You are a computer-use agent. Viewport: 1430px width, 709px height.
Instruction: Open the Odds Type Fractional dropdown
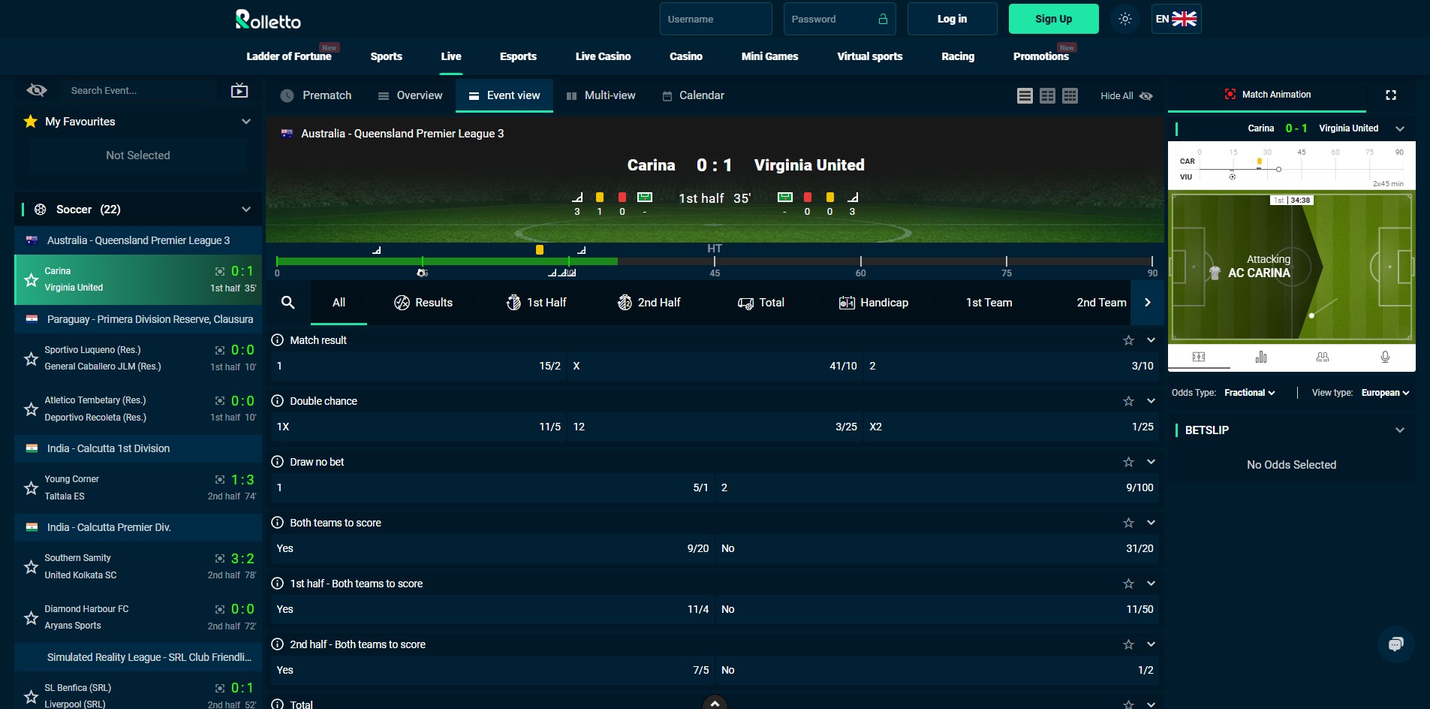(x=1248, y=392)
